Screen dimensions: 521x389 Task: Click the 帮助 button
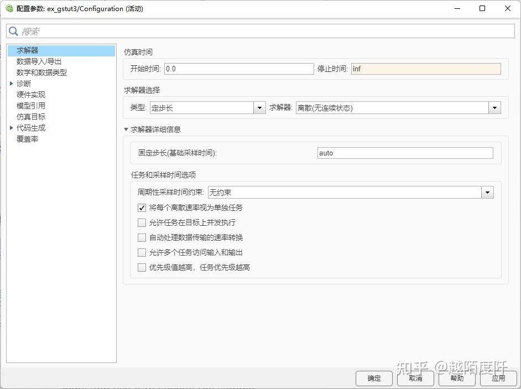tap(456, 378)
